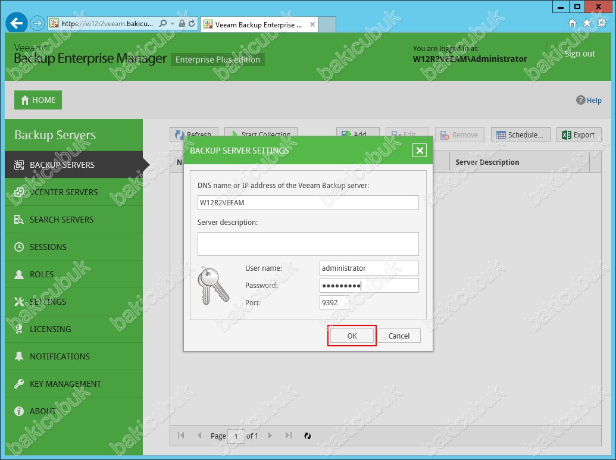The height and width of the screenshot is (460, 616).
Task: Select the Port number field
Action: (334, 303)
